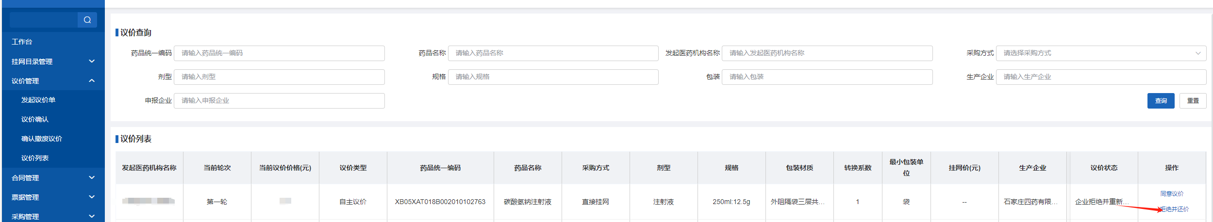Click the sidebar search magnifier icon
1213x222 pixels.
coord(87,20)
